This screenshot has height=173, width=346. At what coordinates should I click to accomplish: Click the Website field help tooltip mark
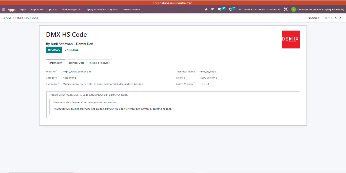coord(57,71)
